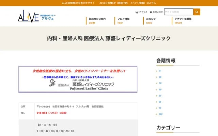
Task: Select 5F in the floor list
Action: pos(160,96)
